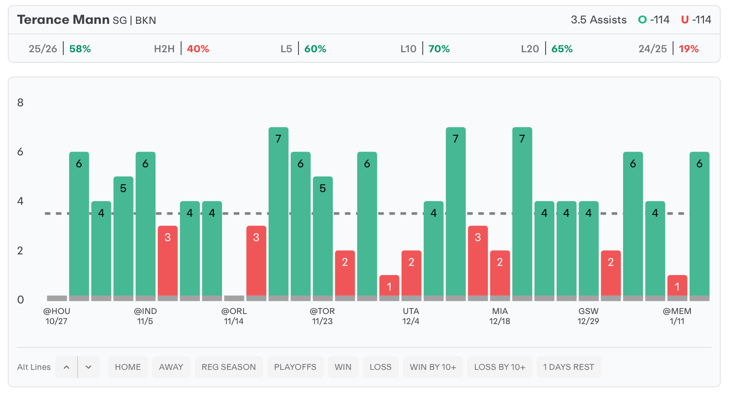
Task: Switch to the L5 60% tab
Action: coord(304,49)
